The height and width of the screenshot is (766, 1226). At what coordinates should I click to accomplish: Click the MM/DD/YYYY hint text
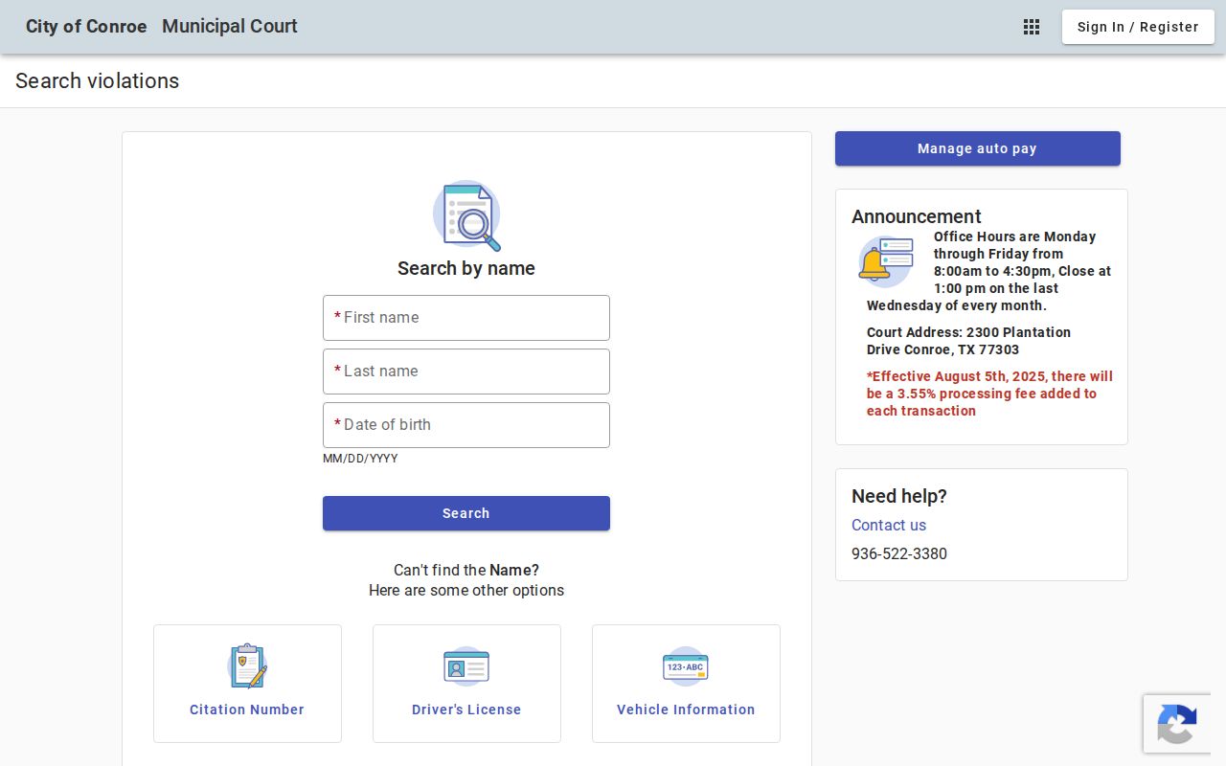(360, 459)
